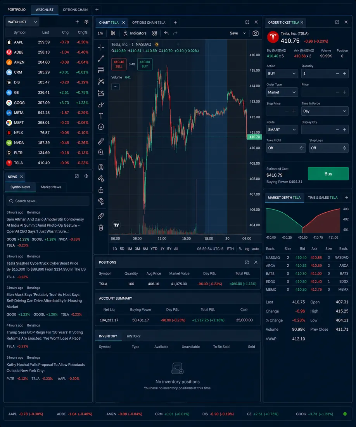This screenshot has width=356, height=427.
Task: Open chart layout templates grid
Action: pos(155,33)
